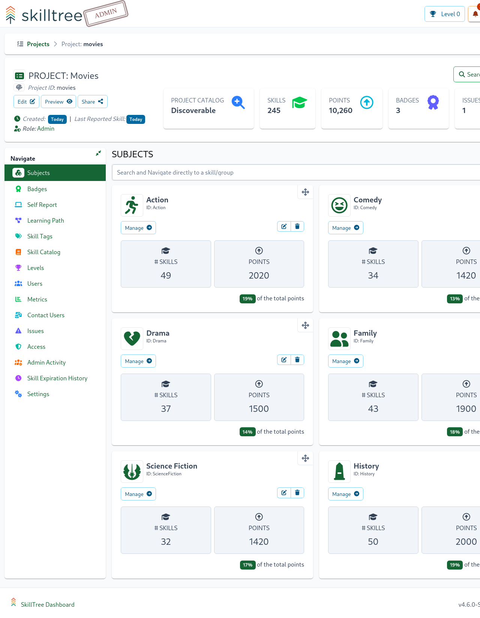The height and width of the screenshot is (618, 480).
Task: Open Access page
Action: point(55,347)
